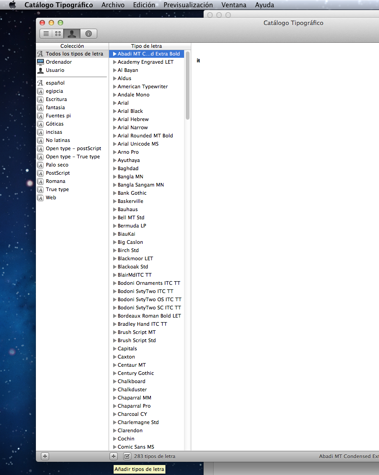Click the Colección column header
The height and width of the screenshot is (475, 379).
click(72, 46)
